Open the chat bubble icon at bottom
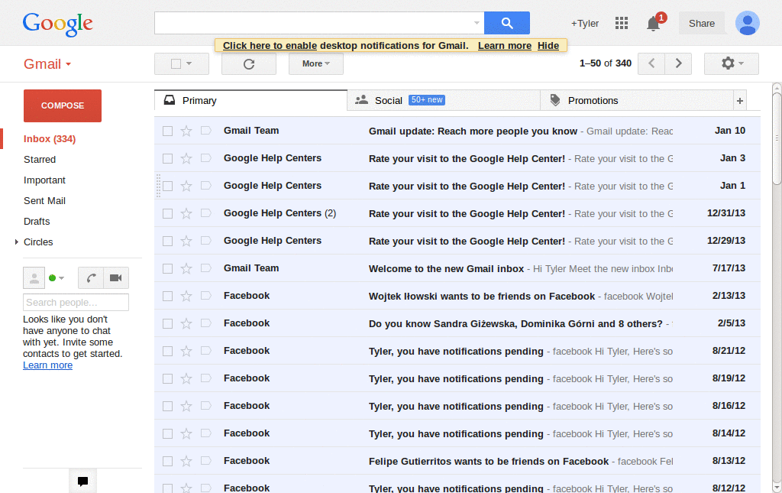This screenshot has height=493, width=782. point(82,482)
